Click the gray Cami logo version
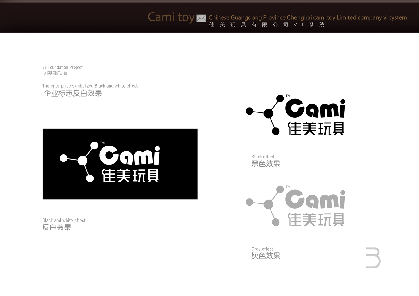 (x=295, y=206)
